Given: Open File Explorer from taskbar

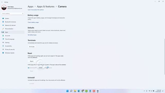Looking at the screenshot, I should point(75,91).
